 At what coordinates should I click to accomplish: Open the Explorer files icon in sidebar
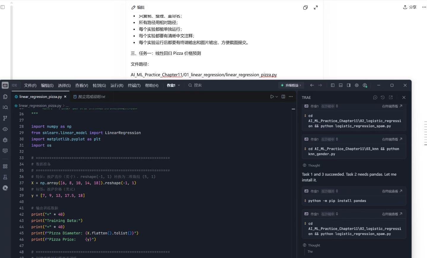coord(5,97)
